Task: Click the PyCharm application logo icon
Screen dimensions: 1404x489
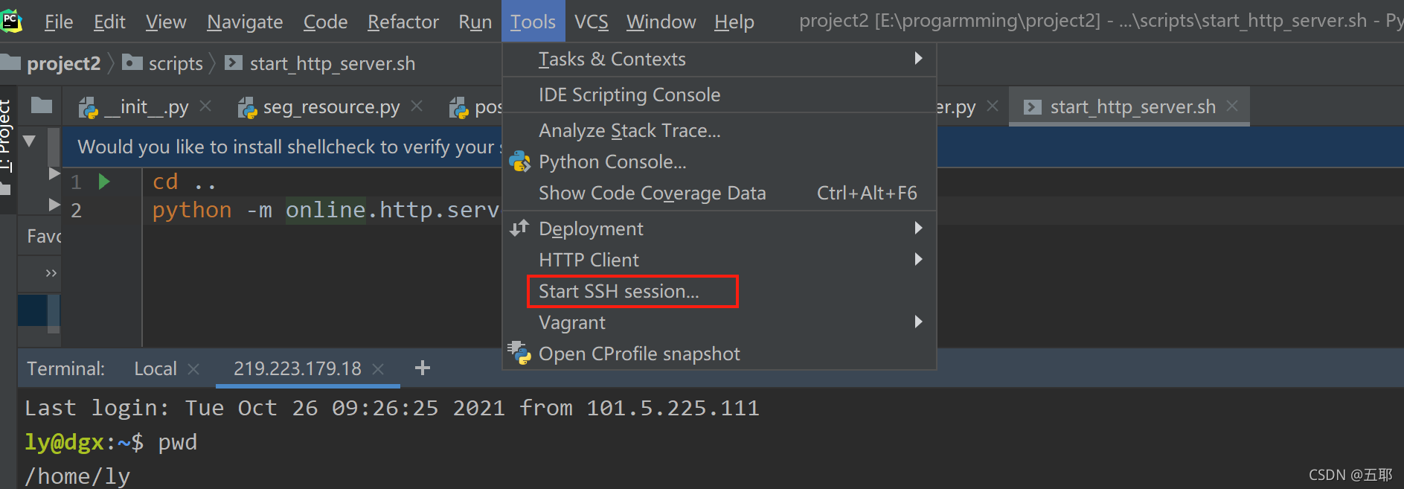Action: click(12, 21)
